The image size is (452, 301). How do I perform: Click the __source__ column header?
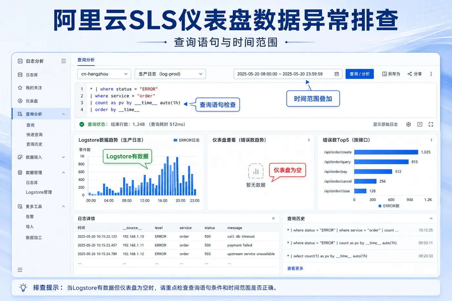point(132,228)
